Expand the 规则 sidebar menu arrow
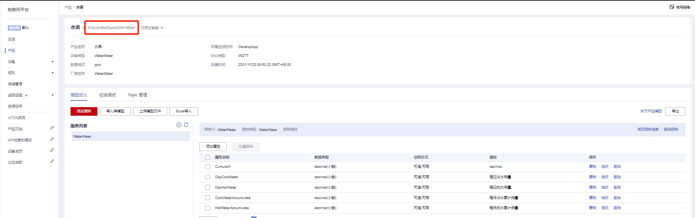This screenshot has width=695, height=218. pyautogui.click(x=53, y=73)
